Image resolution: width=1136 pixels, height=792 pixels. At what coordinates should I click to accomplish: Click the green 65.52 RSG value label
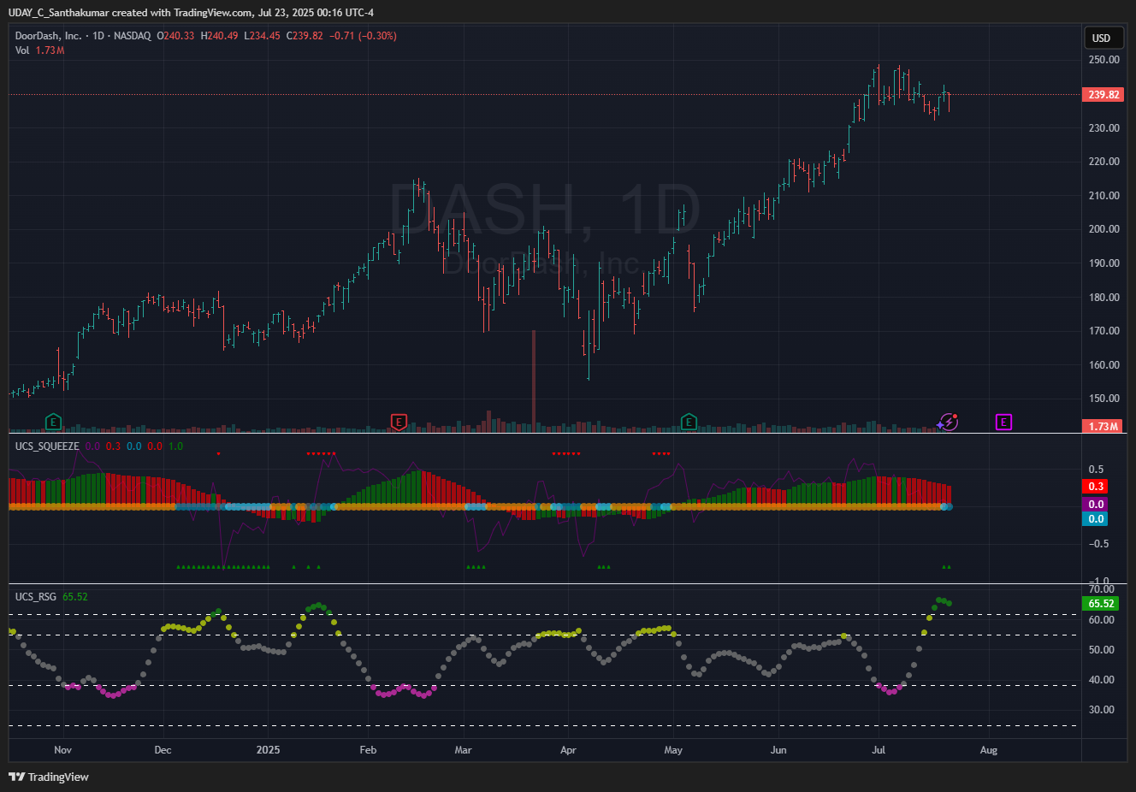[1101, 603]
